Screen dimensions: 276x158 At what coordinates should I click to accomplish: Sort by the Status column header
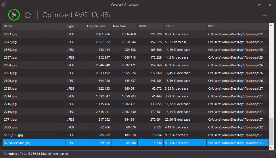tap(185, 26)
